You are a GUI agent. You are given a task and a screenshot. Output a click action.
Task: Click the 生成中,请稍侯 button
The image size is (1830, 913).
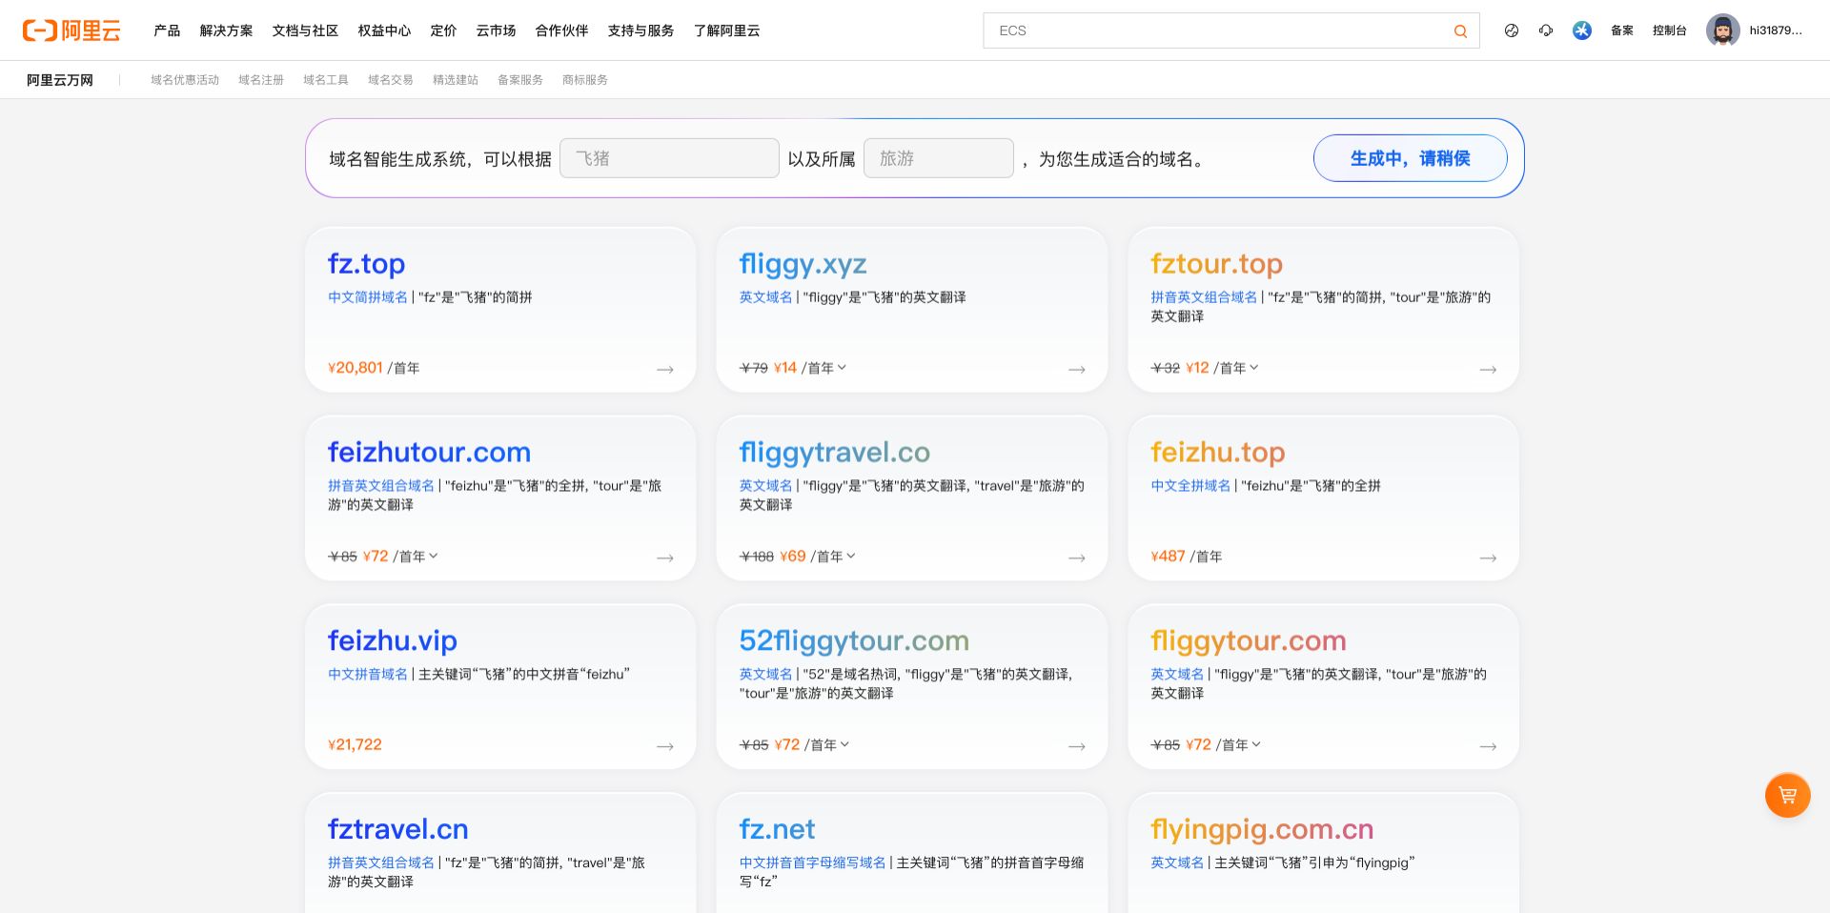coord(1410,158)
